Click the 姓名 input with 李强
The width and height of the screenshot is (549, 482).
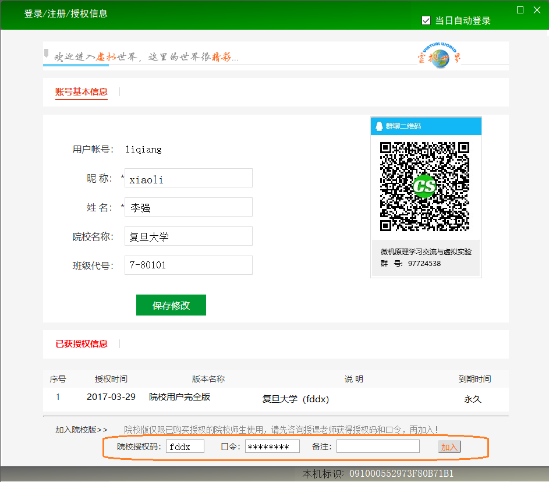pyautogui.click(x=189, y=207)
